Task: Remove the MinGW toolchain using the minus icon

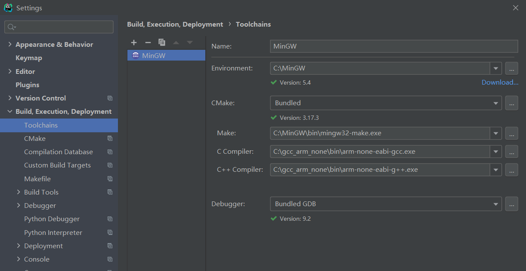Action: click(x=148, y=43)
